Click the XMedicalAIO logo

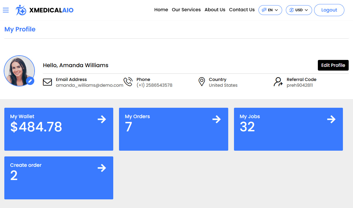[x=45, y=10]
